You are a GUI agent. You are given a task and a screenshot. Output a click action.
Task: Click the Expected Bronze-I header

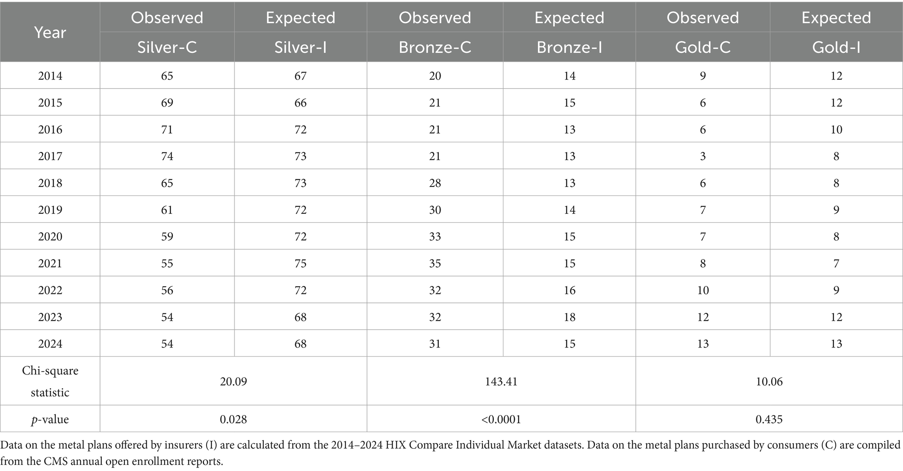tap(569, 32)
